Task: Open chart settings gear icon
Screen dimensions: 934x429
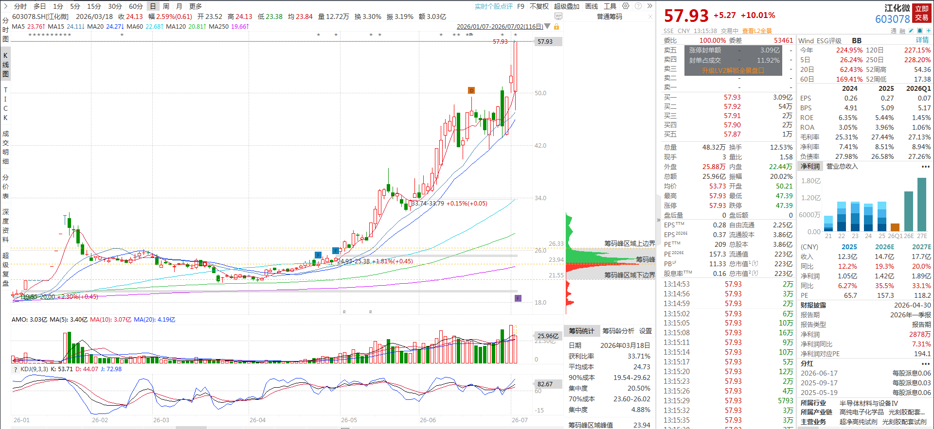Action: point(626,6)
